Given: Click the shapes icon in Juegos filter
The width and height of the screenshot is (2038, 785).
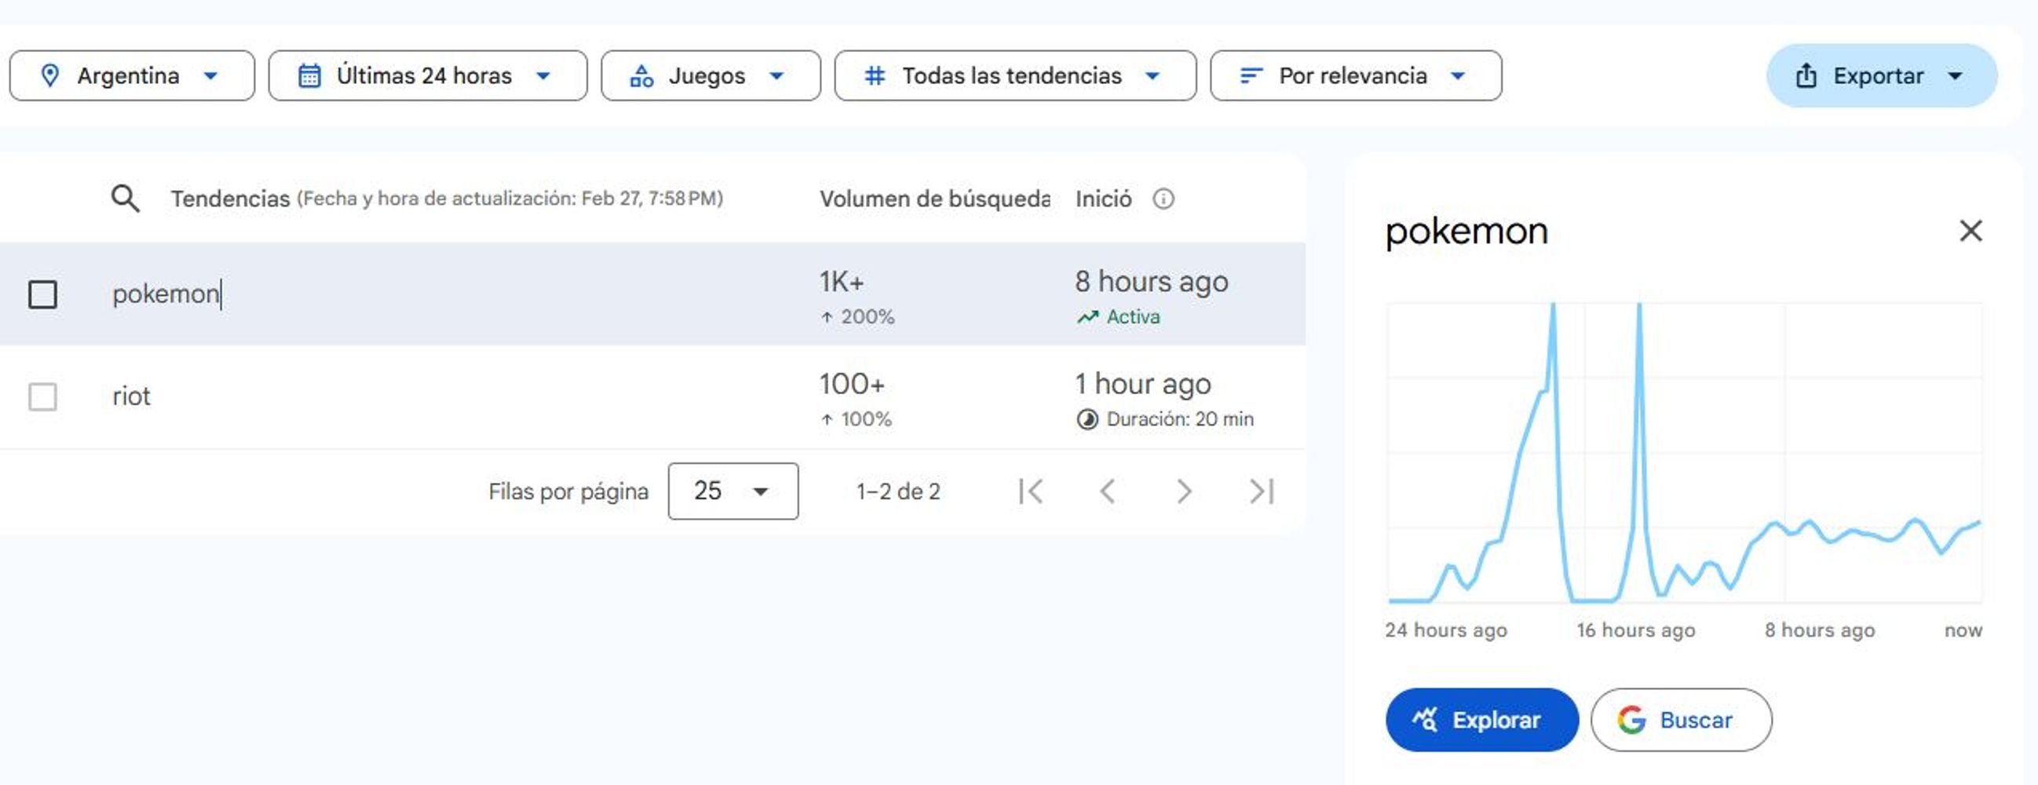Looking at the screenshot, I should point(641,76).
